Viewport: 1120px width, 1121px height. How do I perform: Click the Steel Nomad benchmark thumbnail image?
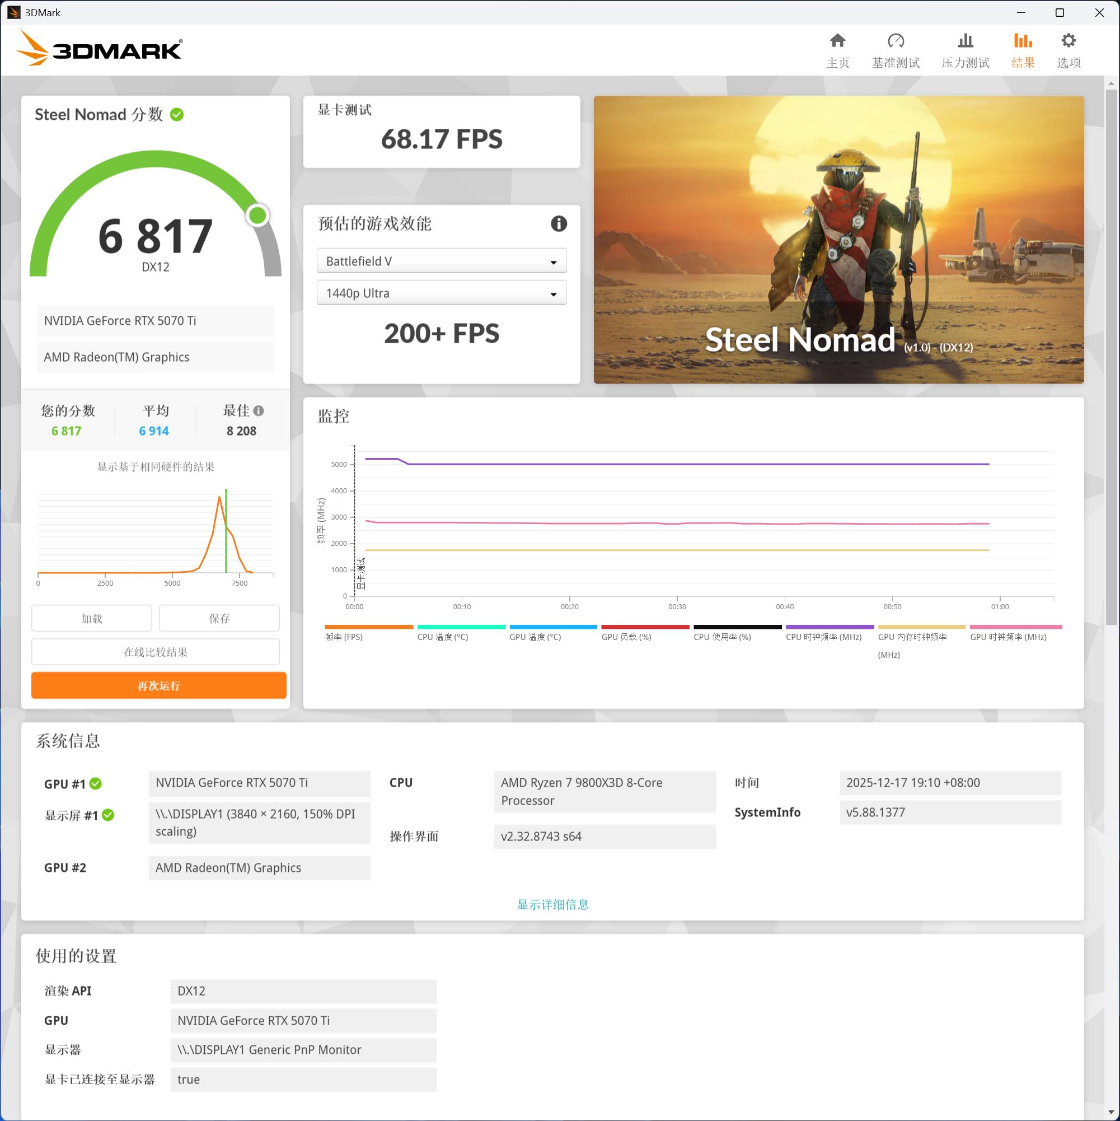pos(838,240)
